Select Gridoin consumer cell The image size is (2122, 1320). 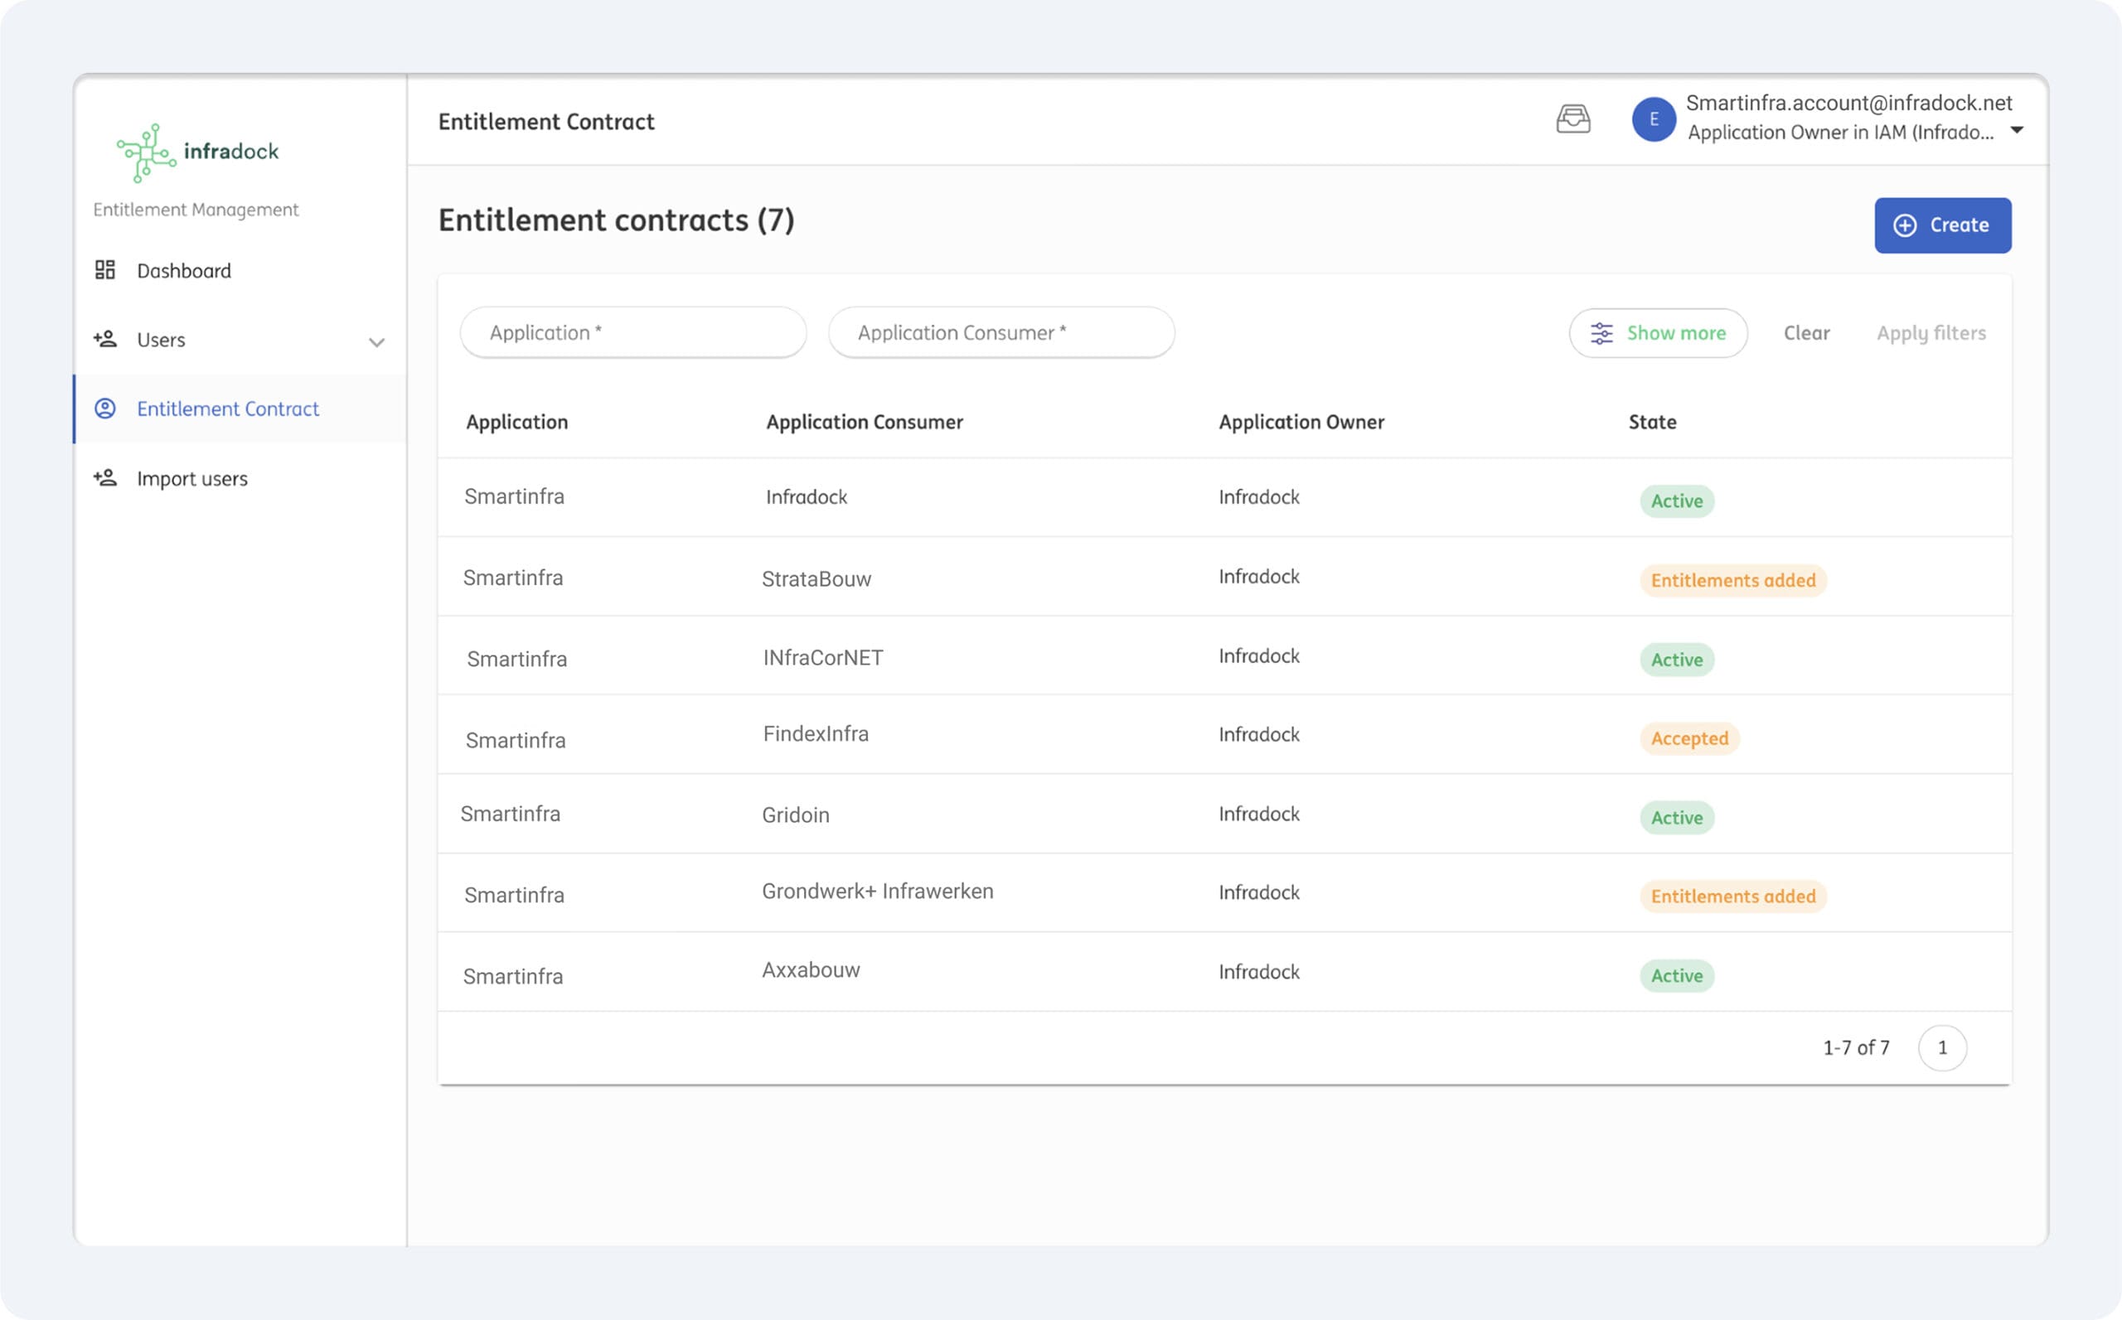tap(796, 815)
